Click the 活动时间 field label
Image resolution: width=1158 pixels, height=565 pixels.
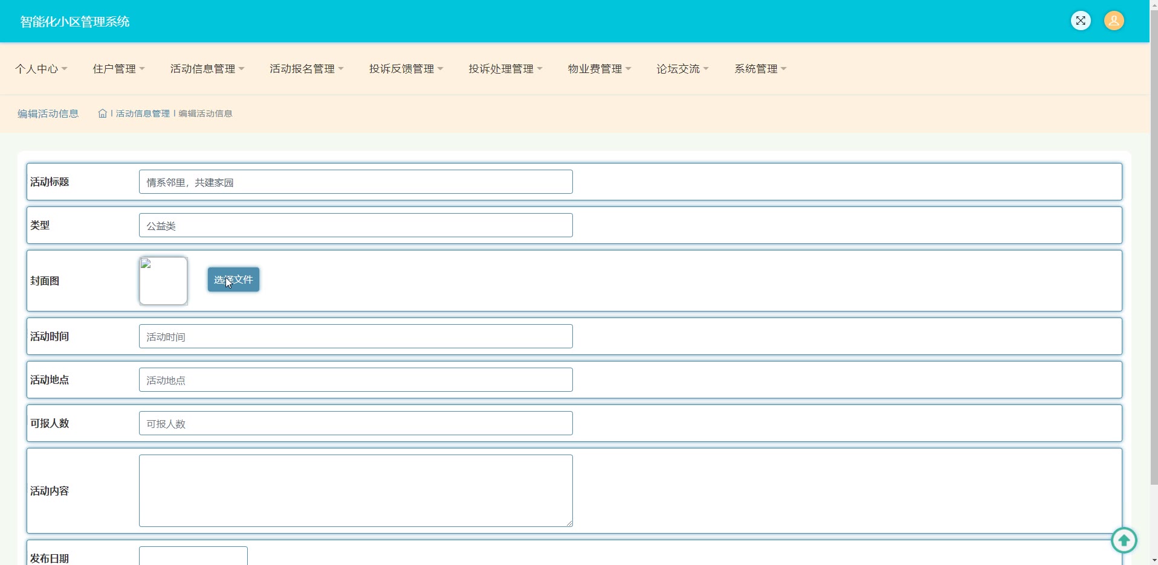click(50, 336)
